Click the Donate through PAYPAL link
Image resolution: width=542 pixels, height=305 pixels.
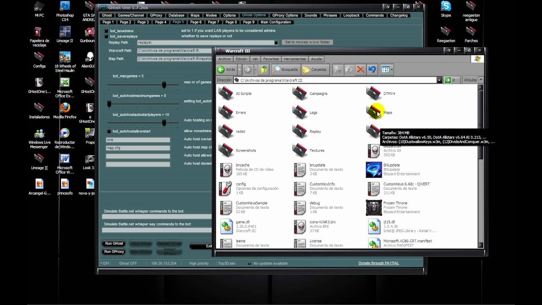tap(379, 263)
